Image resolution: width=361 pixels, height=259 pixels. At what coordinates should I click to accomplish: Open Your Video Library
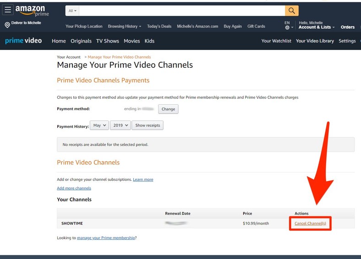[315, 41]
